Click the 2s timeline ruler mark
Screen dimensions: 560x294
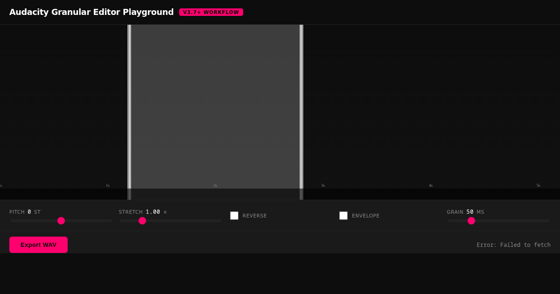216,185
